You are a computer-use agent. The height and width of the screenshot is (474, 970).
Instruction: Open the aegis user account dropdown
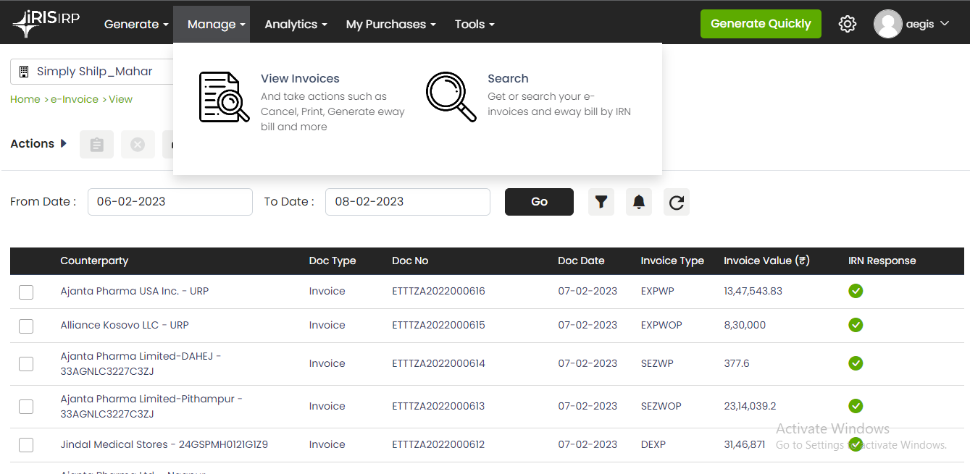pyautogui.click(x=911, y=24)
